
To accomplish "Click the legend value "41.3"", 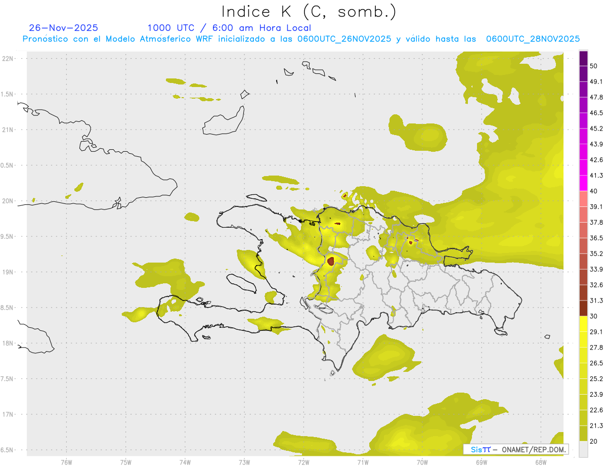I will tap(596, 176).
